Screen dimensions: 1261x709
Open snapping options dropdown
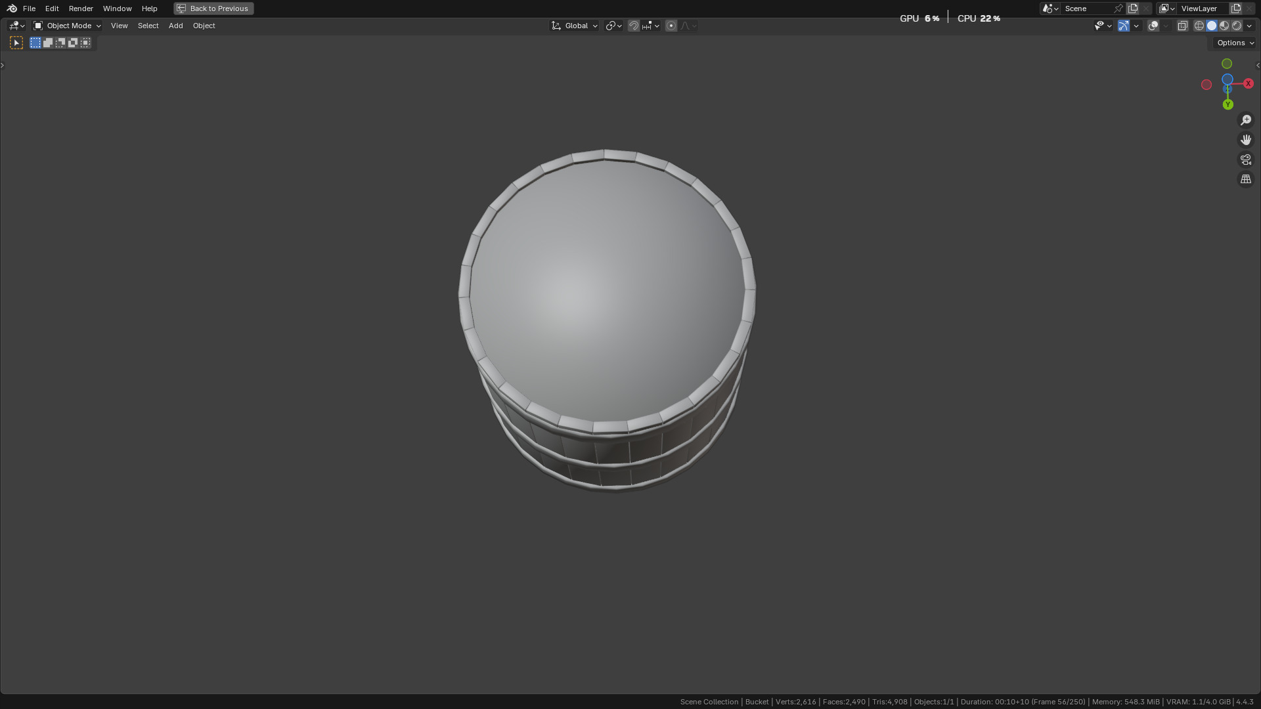click(651, 26)
